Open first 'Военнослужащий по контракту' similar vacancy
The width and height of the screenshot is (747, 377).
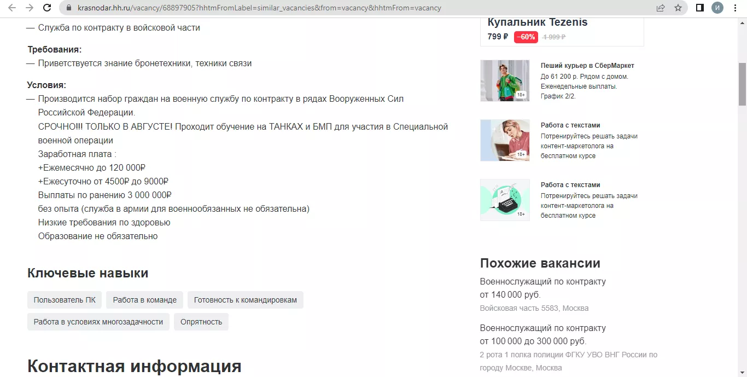[542, 282]
